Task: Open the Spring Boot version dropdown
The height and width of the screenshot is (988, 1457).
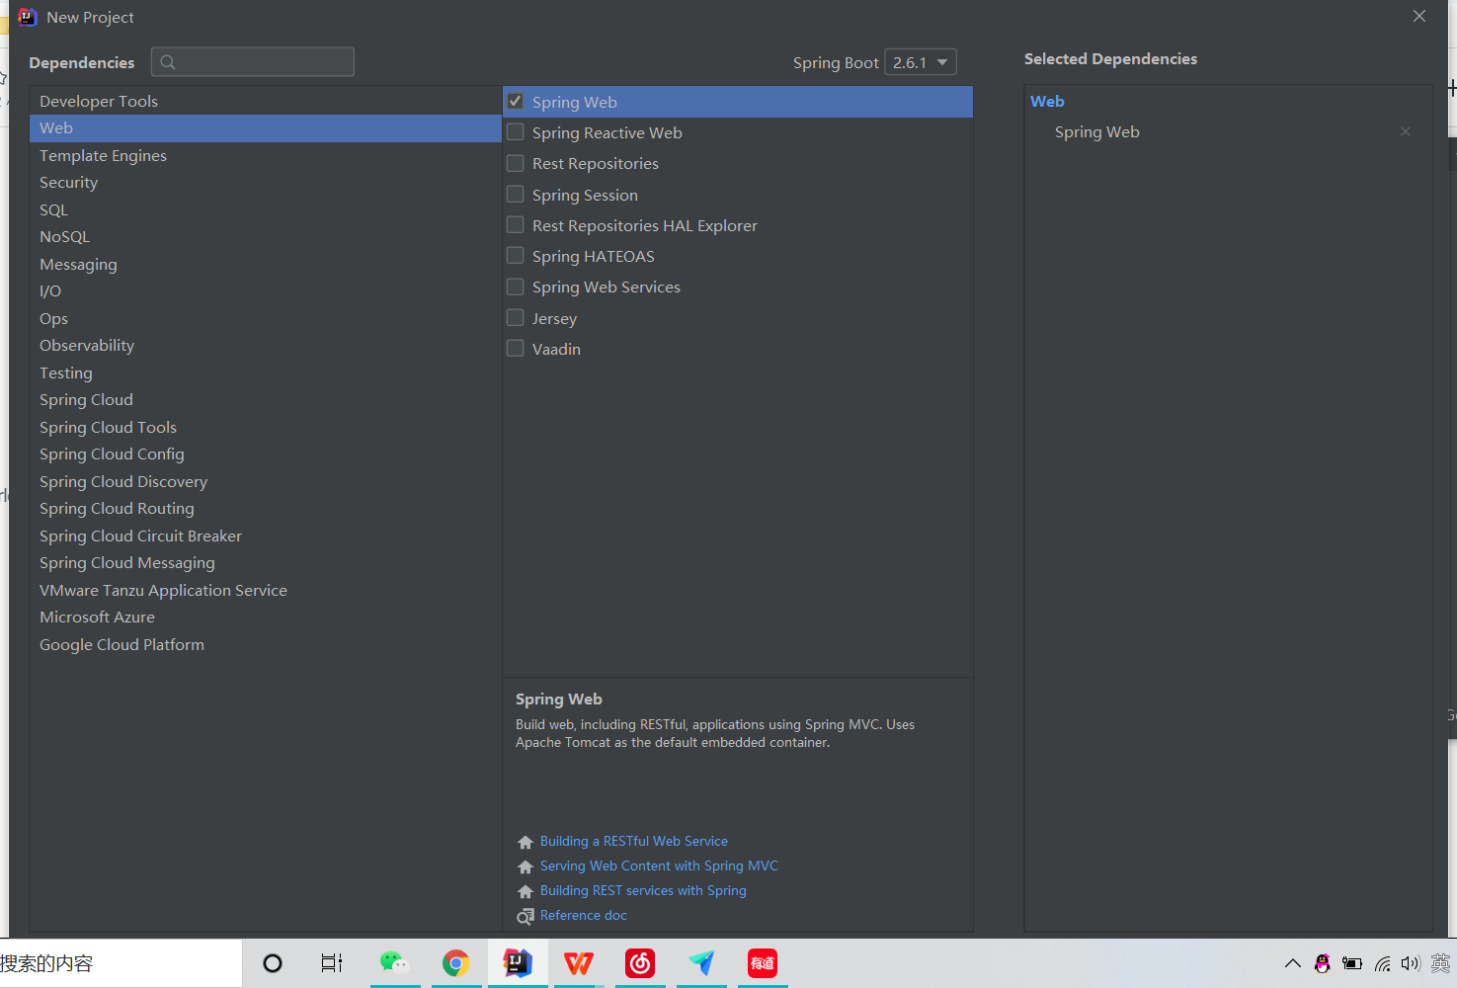Action: click(921, 62)
